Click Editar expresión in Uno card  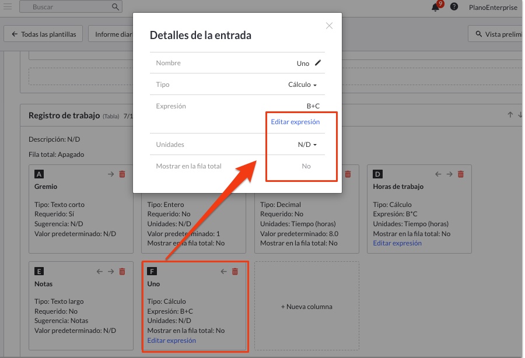[171, 341]
